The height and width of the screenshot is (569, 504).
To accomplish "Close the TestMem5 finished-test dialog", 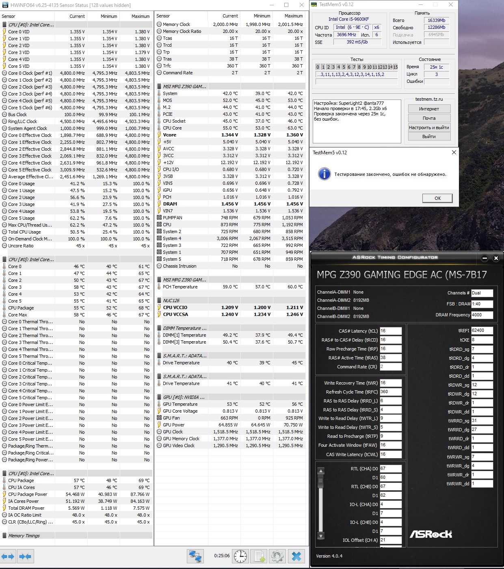I will pyautogui.click(x=454, y=153).
